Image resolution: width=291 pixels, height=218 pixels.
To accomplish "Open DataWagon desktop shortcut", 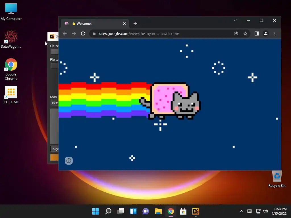I will click(x=11, y=39).
